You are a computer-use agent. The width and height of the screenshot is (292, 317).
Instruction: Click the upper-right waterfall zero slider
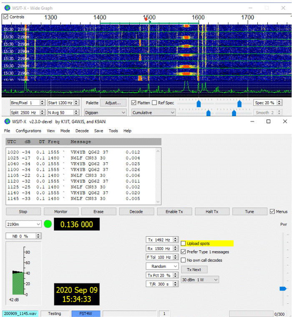pos(239,104)
